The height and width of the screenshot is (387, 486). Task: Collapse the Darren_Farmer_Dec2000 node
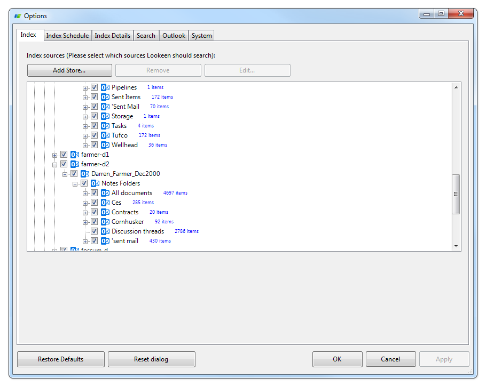(x=65, y=174)
